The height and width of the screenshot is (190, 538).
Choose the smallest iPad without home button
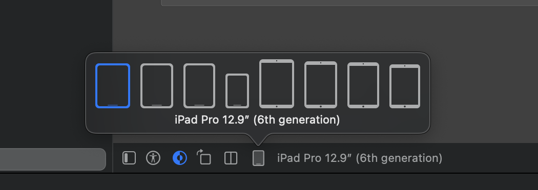[237, 91]
